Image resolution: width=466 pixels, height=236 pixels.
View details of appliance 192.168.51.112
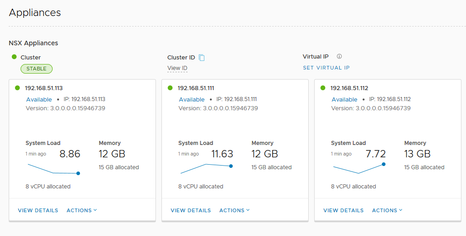click(343, 210)
